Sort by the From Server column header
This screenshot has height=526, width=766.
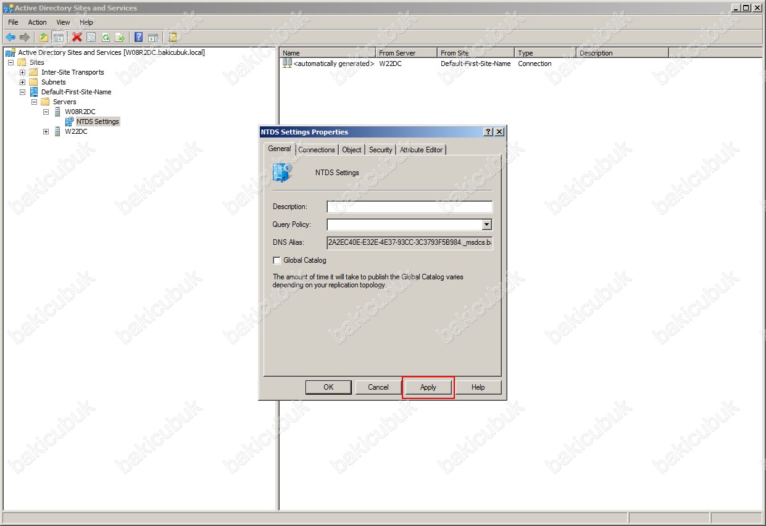pos(406,53)
